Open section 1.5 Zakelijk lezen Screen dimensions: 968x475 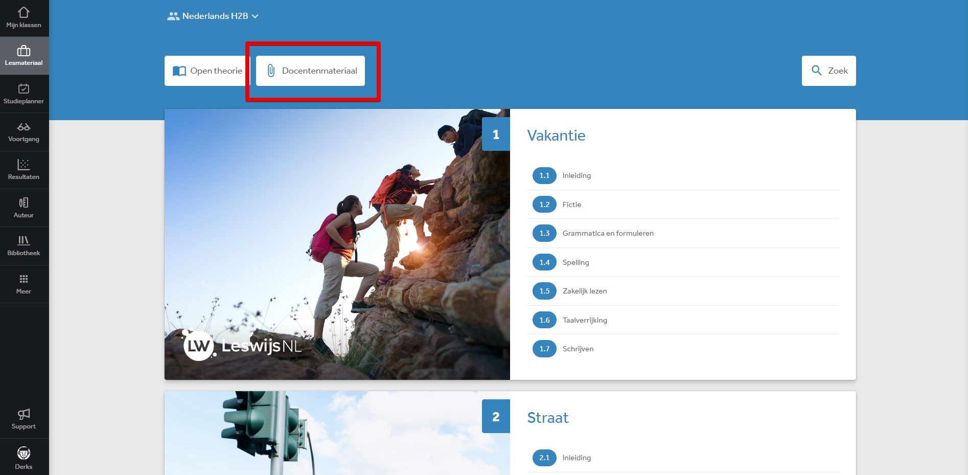(x=683, y=291)
